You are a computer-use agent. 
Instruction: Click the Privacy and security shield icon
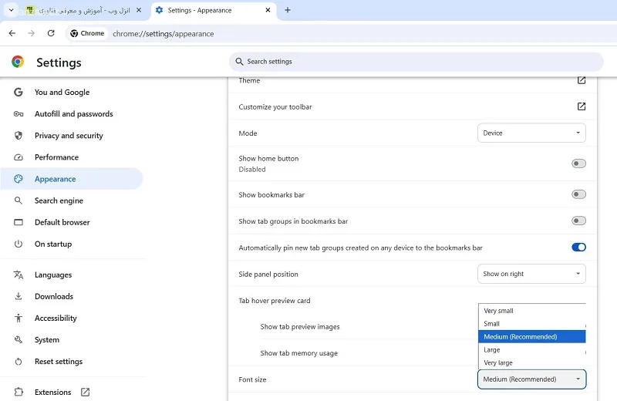tap(19, 136)
